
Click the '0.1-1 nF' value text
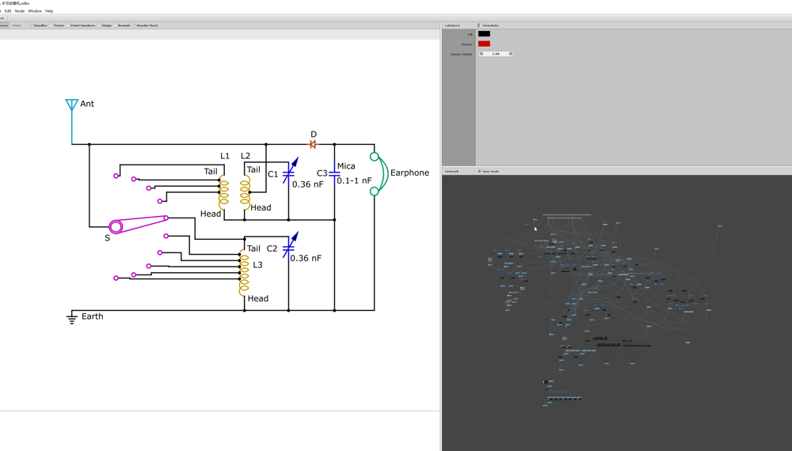coord(354,180)
